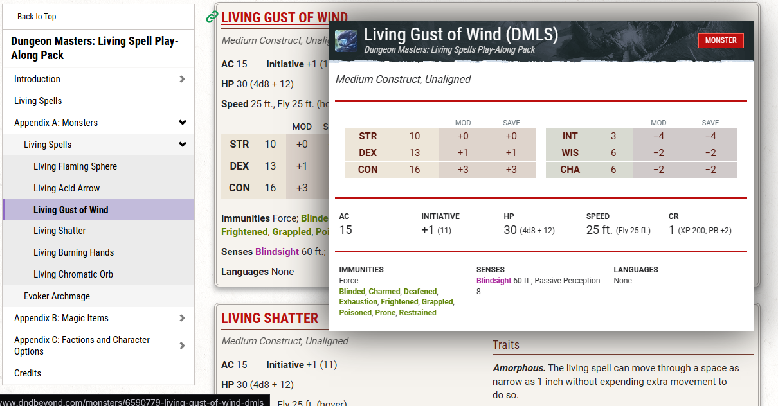778x406 pixels.
Task: Click the tooltip's 'Initiative +1 (11)' value
Action: pos(437,230)
